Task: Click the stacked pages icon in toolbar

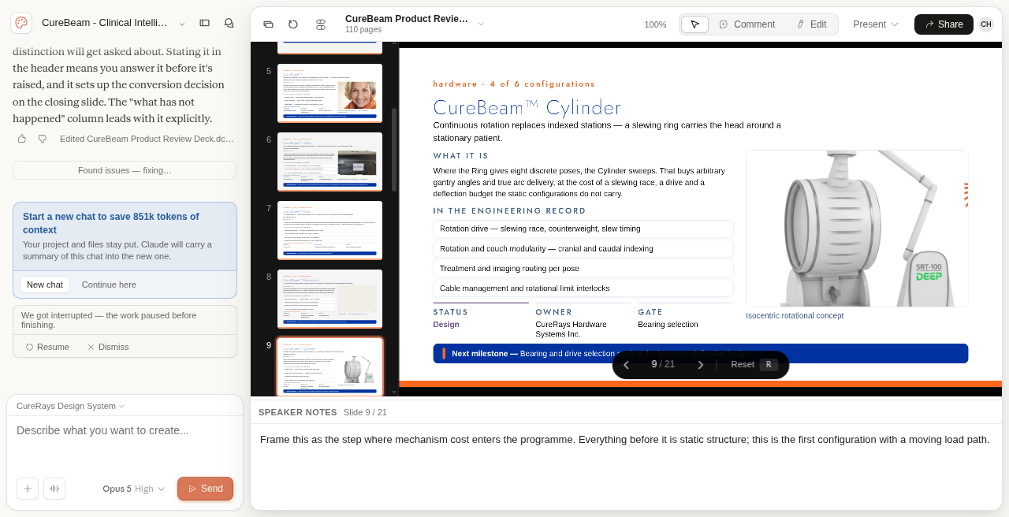Action: coord(268,24)
